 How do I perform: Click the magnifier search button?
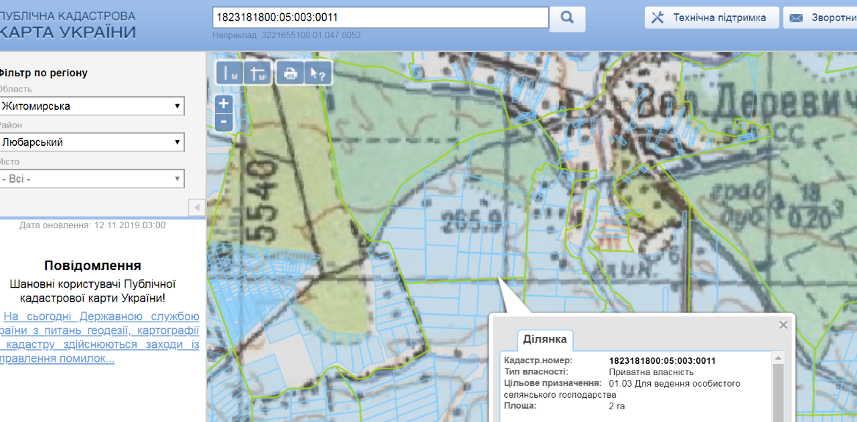567,18
